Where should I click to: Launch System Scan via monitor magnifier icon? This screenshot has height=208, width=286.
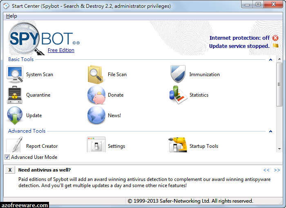point(15,75)
